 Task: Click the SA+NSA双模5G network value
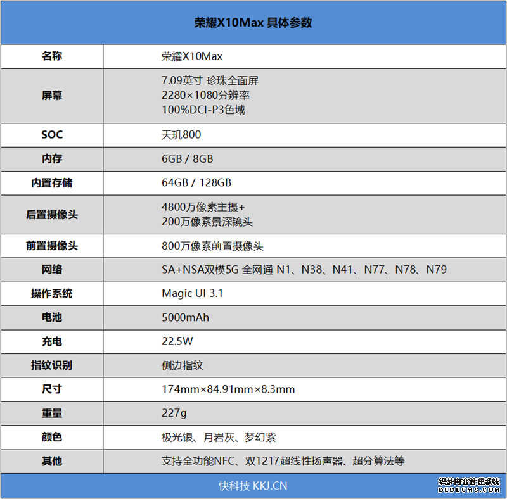pyautogui.click(x=304, y=270)
